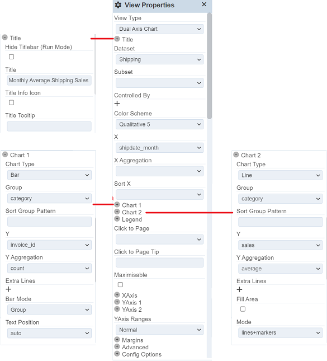This screenshot has height=361, width=327.
Task: Expand the Legend section plus icon
Action: pos(117,219)
